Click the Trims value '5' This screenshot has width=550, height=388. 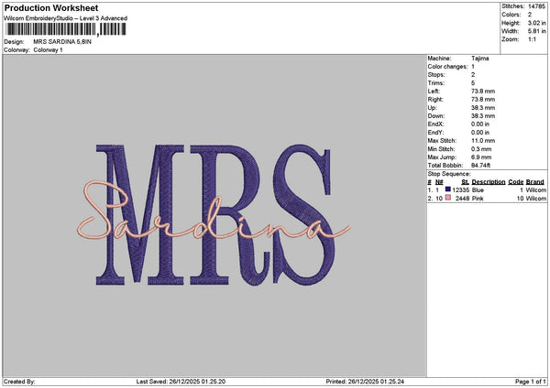pos(473,83)
